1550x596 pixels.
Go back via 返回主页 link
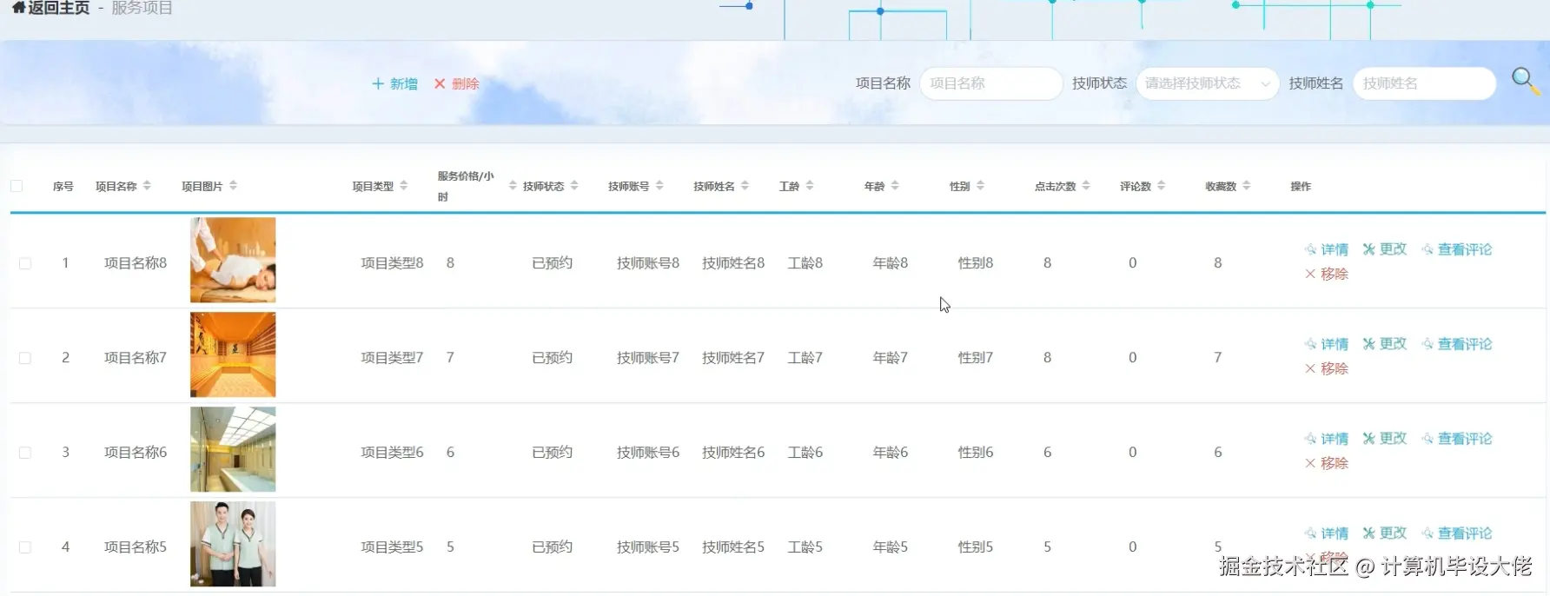pyautogui.click(x=59, y=8)
